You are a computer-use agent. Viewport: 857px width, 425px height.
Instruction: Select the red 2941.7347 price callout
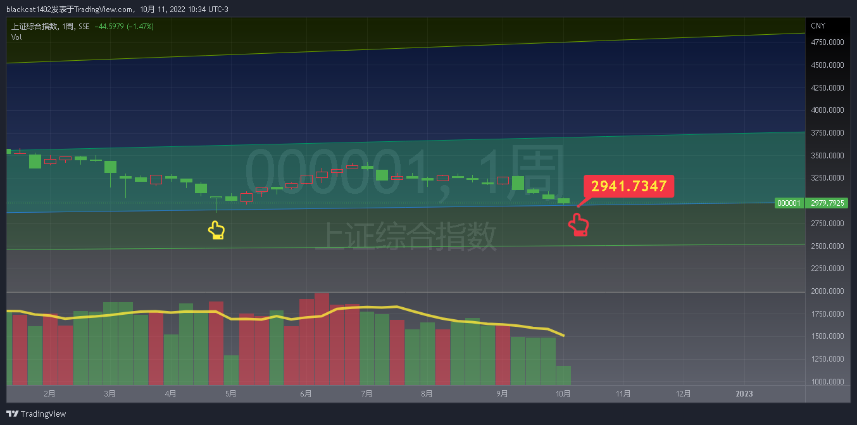tap(629, 186)
